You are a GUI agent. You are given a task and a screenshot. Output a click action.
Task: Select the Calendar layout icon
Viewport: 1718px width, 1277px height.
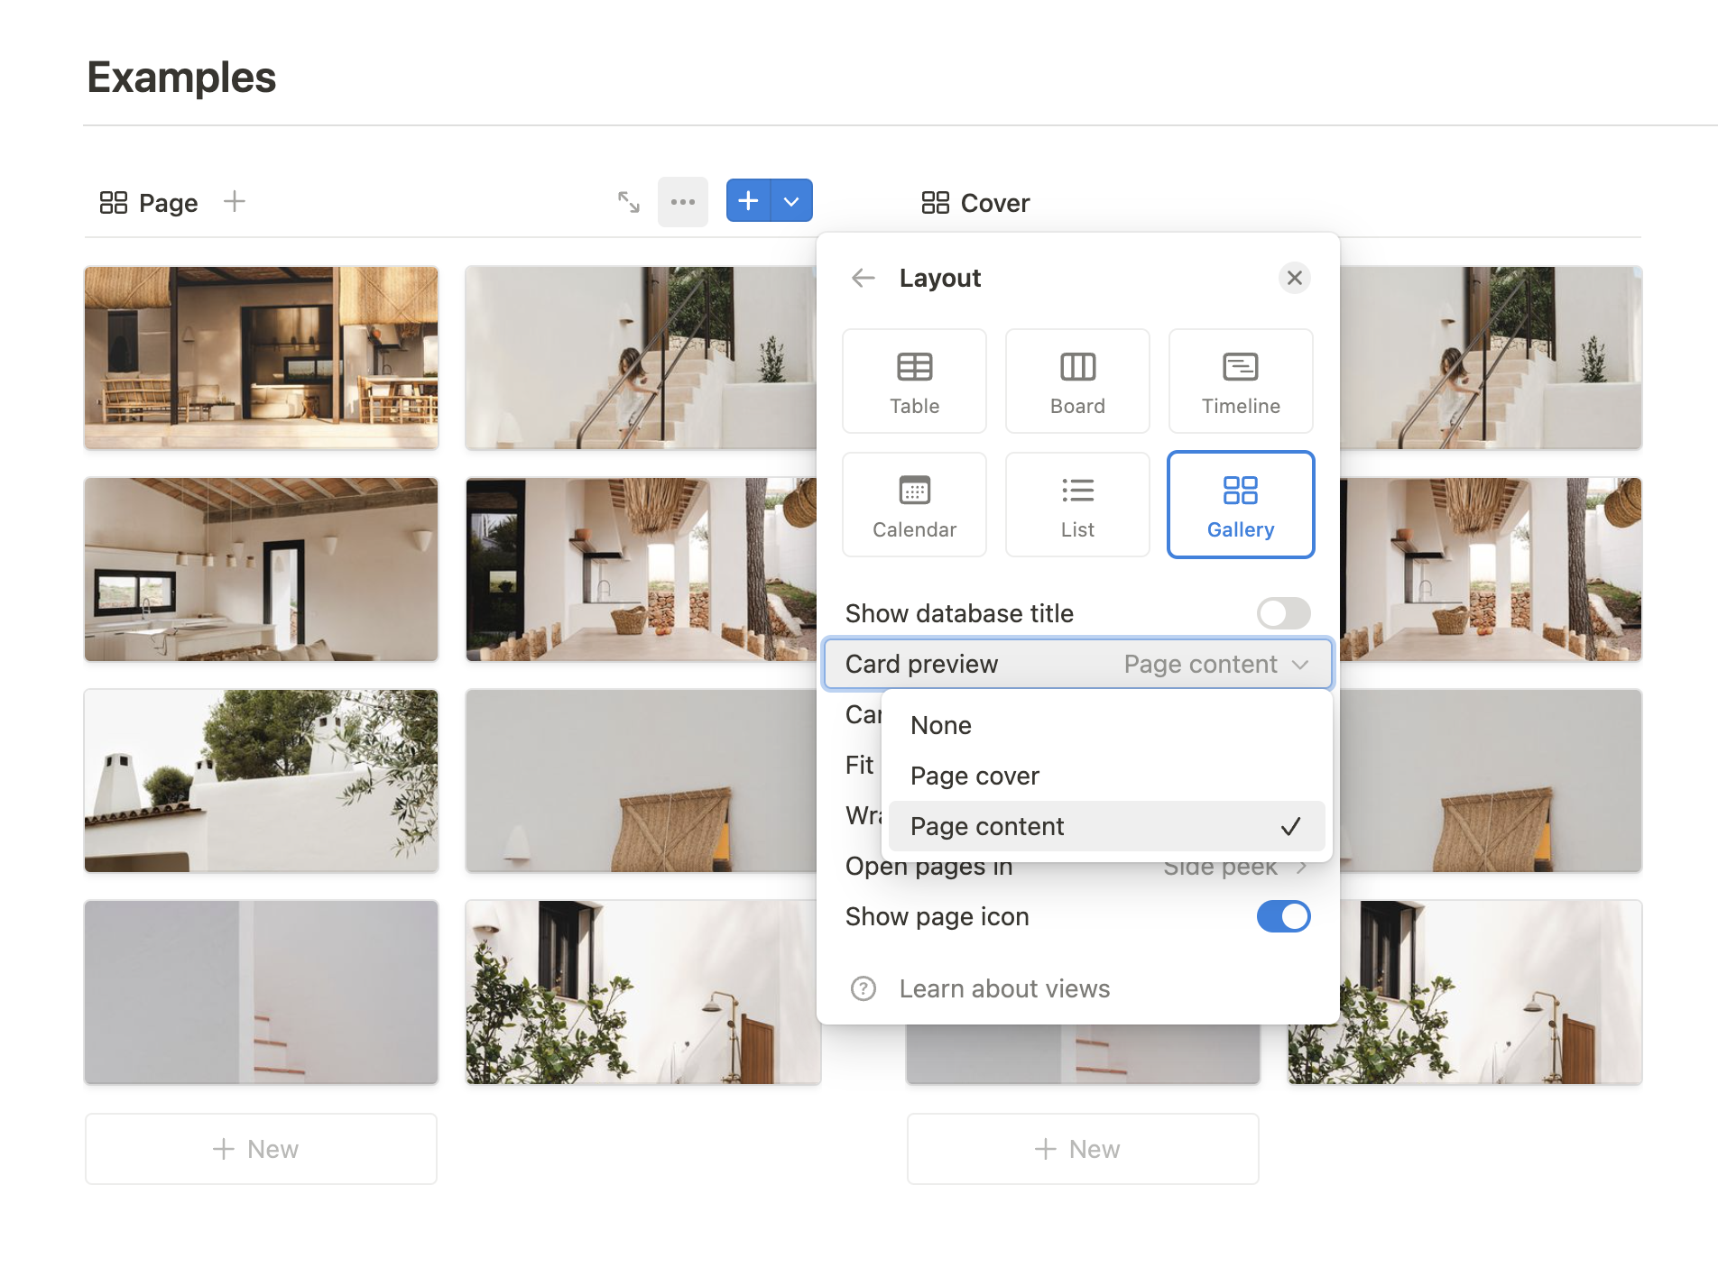pyautogui.click(x=914, y=504)
